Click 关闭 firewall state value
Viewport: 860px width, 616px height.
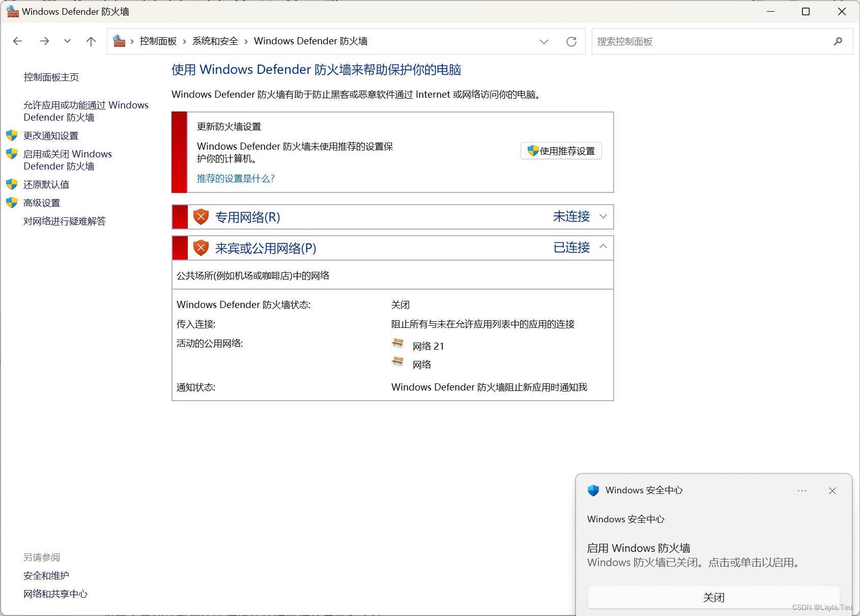[x=400, y=305]
